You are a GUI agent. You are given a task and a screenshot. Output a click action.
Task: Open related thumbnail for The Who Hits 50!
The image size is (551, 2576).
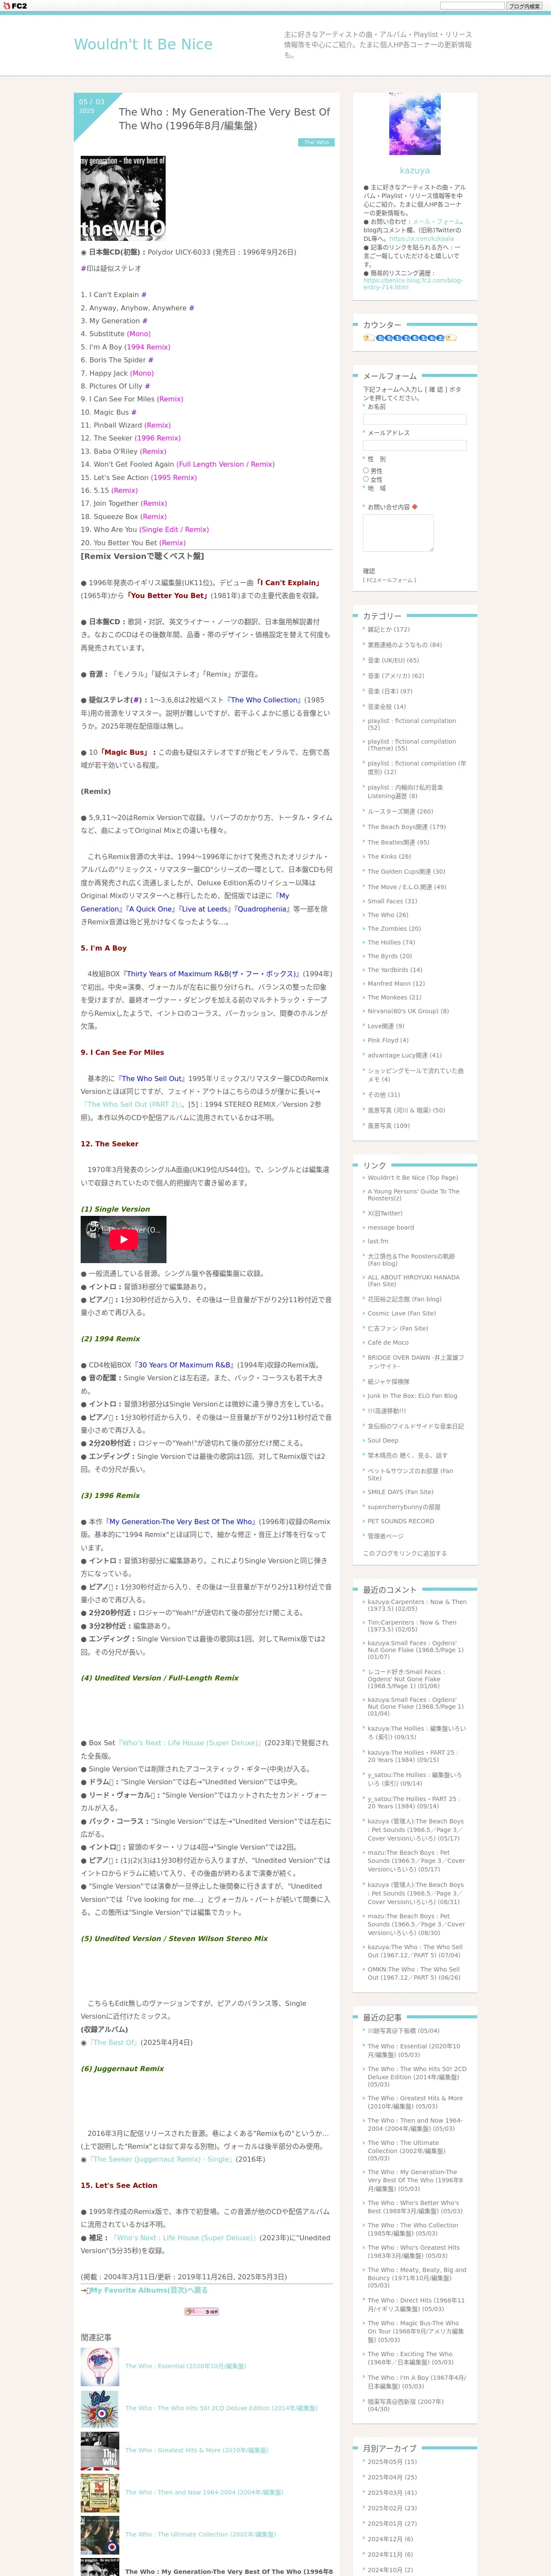tap(100, 2408)
